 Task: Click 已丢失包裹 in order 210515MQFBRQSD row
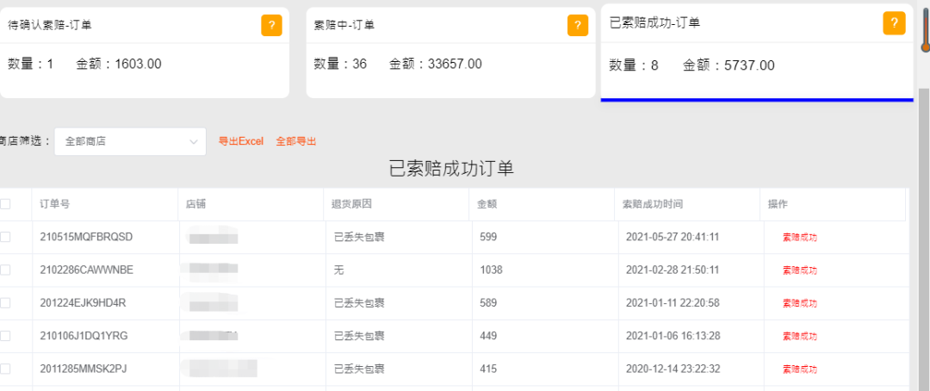(359, 237)
